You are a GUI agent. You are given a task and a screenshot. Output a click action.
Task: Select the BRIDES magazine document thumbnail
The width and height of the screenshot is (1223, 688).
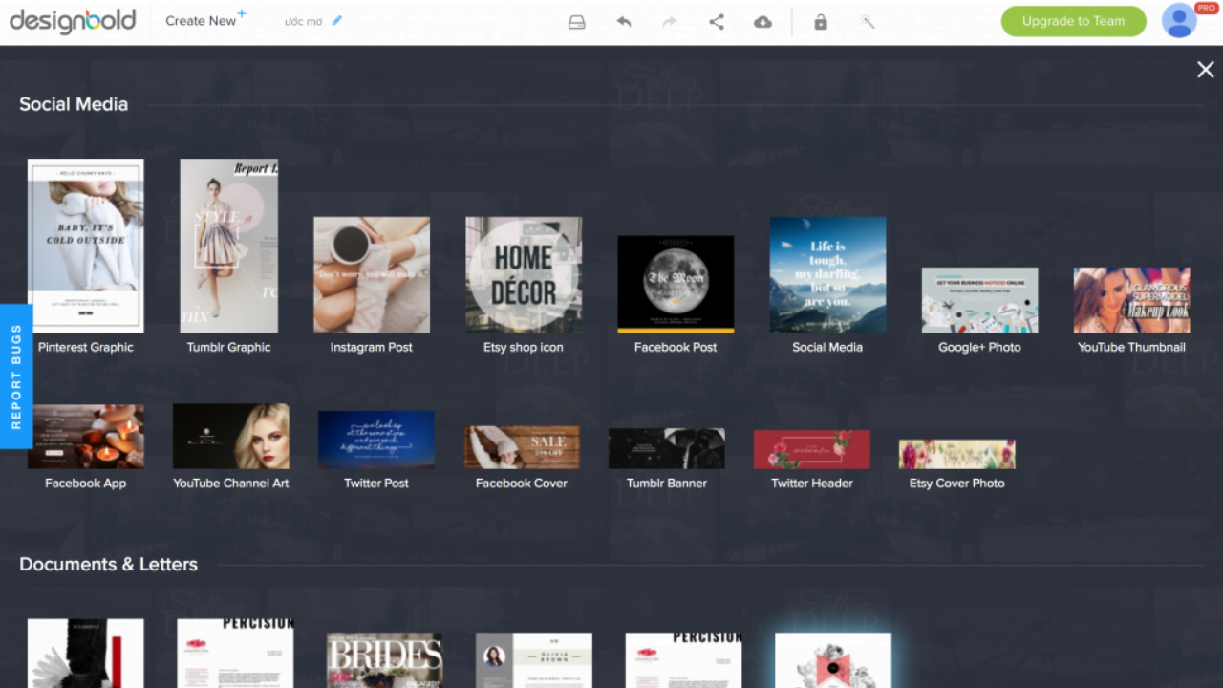tap(384, 660)
